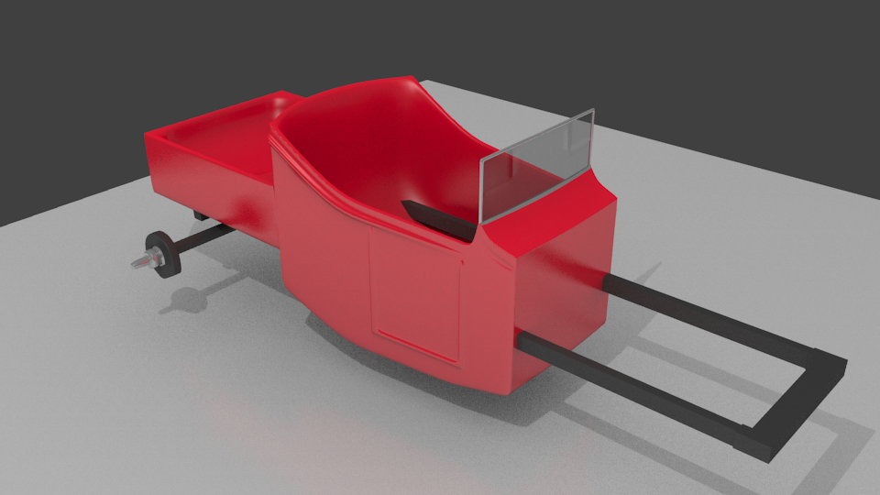Select the black chassis frame crossbar at front
Screen dimensions: 880x495
click(792, 405)
